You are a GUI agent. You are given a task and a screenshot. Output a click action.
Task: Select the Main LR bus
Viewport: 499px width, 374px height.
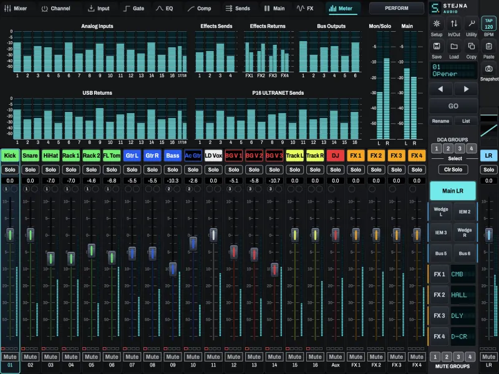(453, 191)
